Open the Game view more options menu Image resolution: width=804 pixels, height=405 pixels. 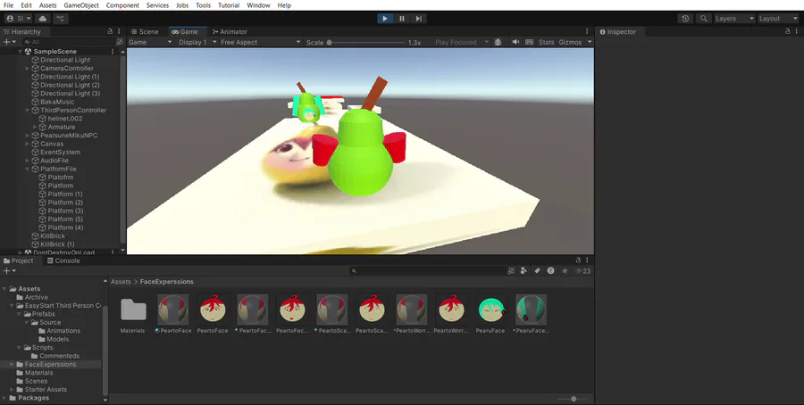click(587, 31)
